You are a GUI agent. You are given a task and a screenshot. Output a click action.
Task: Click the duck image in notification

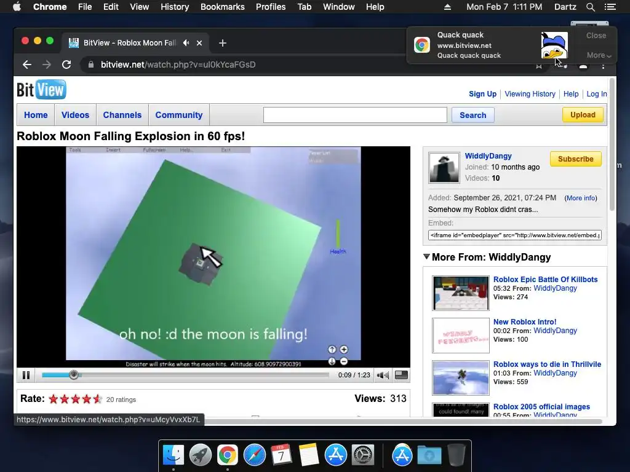(x=554, y=45)
